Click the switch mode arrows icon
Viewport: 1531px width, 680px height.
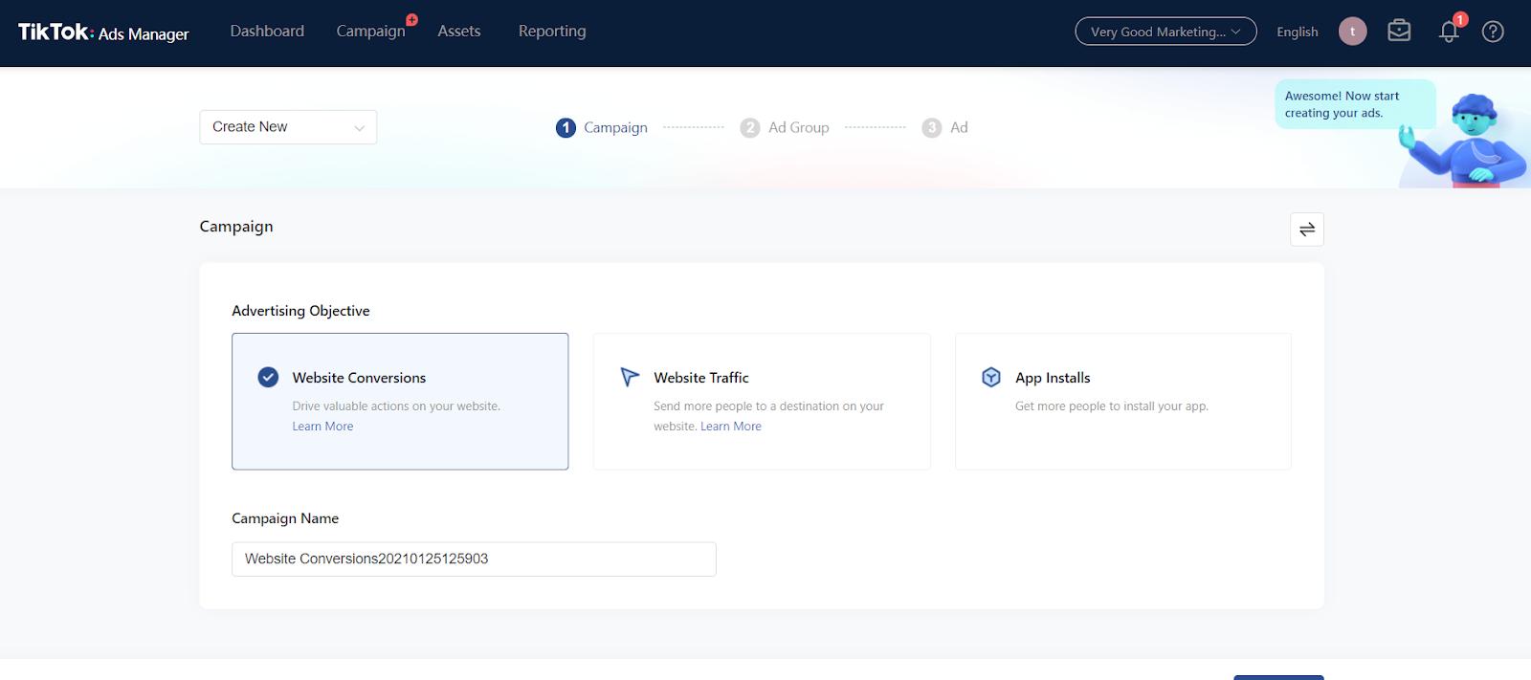(1307, 230)
